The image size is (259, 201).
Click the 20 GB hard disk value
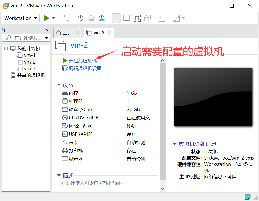133,110
